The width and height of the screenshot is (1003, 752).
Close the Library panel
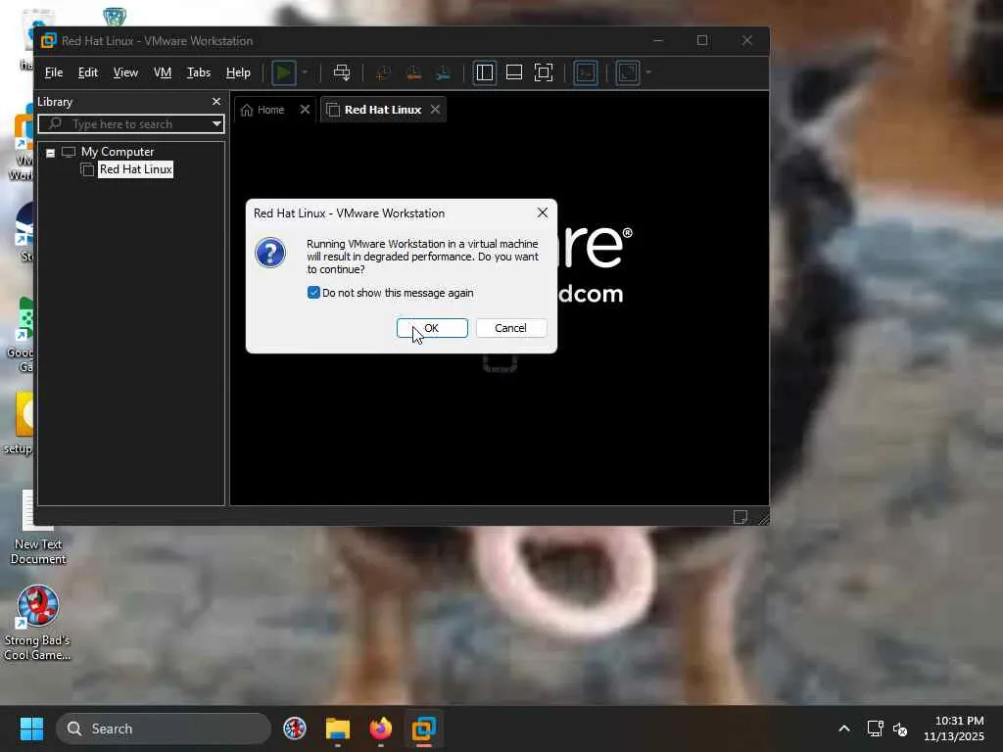216,102
